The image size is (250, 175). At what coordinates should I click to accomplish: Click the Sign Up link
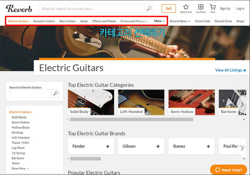[x=225, y=9]
